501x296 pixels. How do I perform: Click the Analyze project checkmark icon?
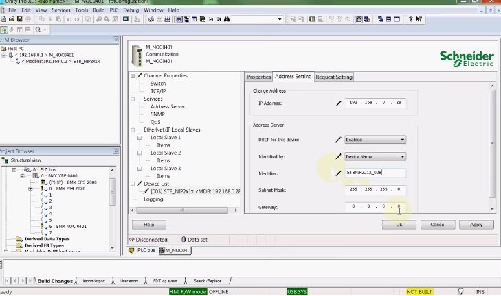[x=88, y=19]
